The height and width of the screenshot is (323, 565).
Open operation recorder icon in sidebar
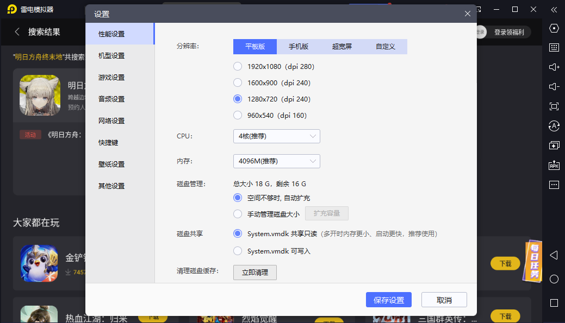coord(554,126)
